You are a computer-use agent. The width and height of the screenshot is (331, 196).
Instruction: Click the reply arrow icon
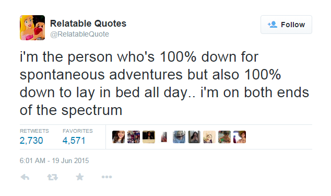click(25, 177)
